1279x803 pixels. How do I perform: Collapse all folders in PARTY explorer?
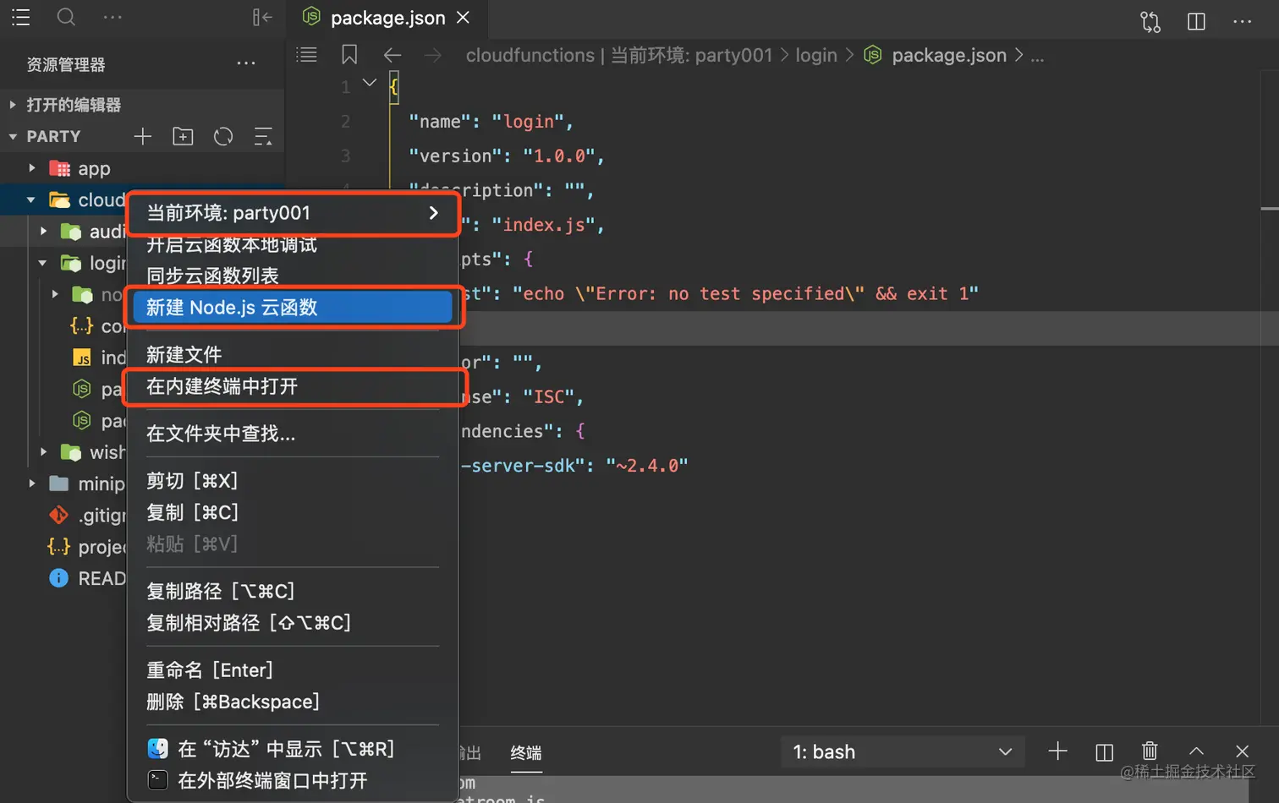tap(263, 136)
